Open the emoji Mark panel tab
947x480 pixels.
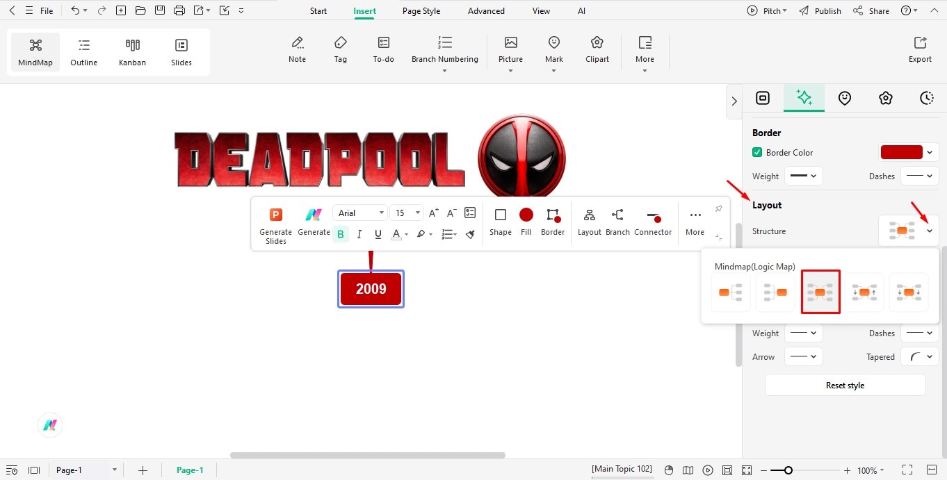845,99
